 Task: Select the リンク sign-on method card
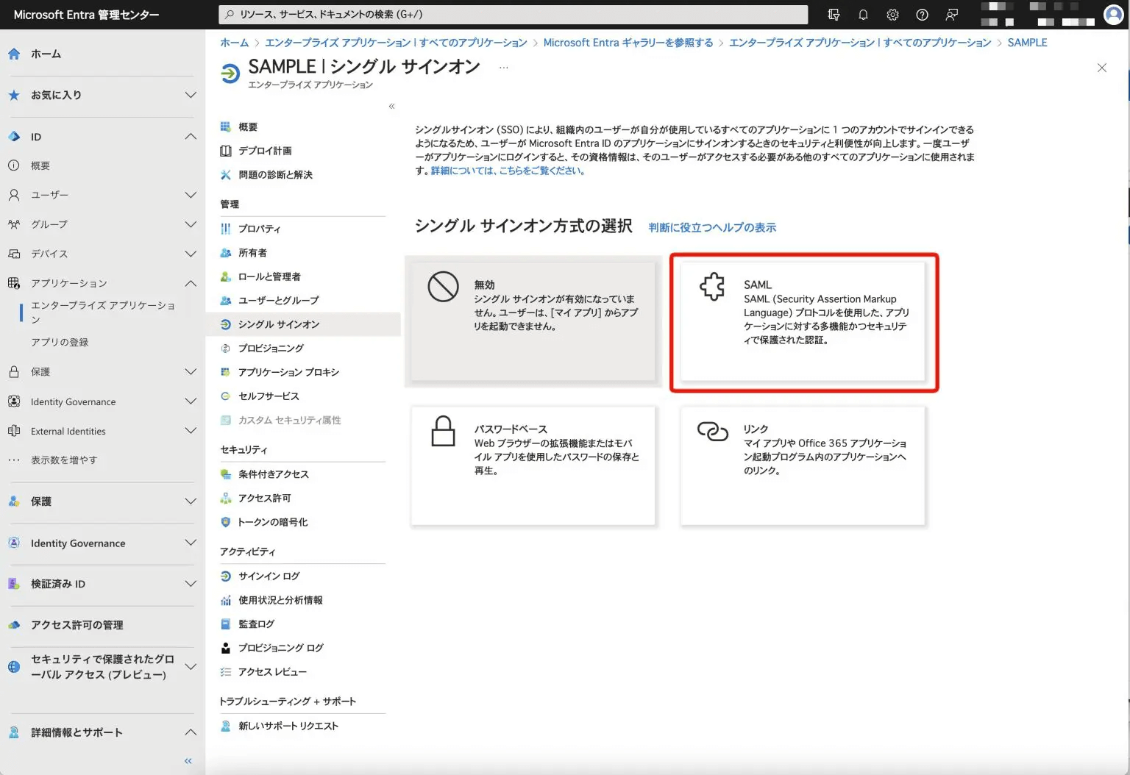click(x=803, y=466)
